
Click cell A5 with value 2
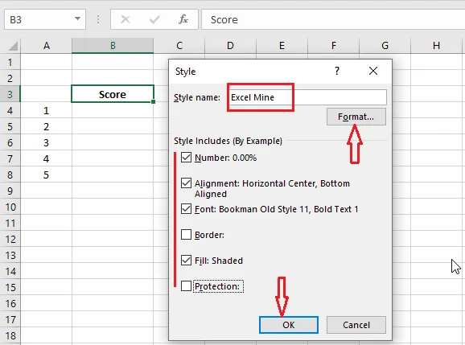tap(47, 126)
